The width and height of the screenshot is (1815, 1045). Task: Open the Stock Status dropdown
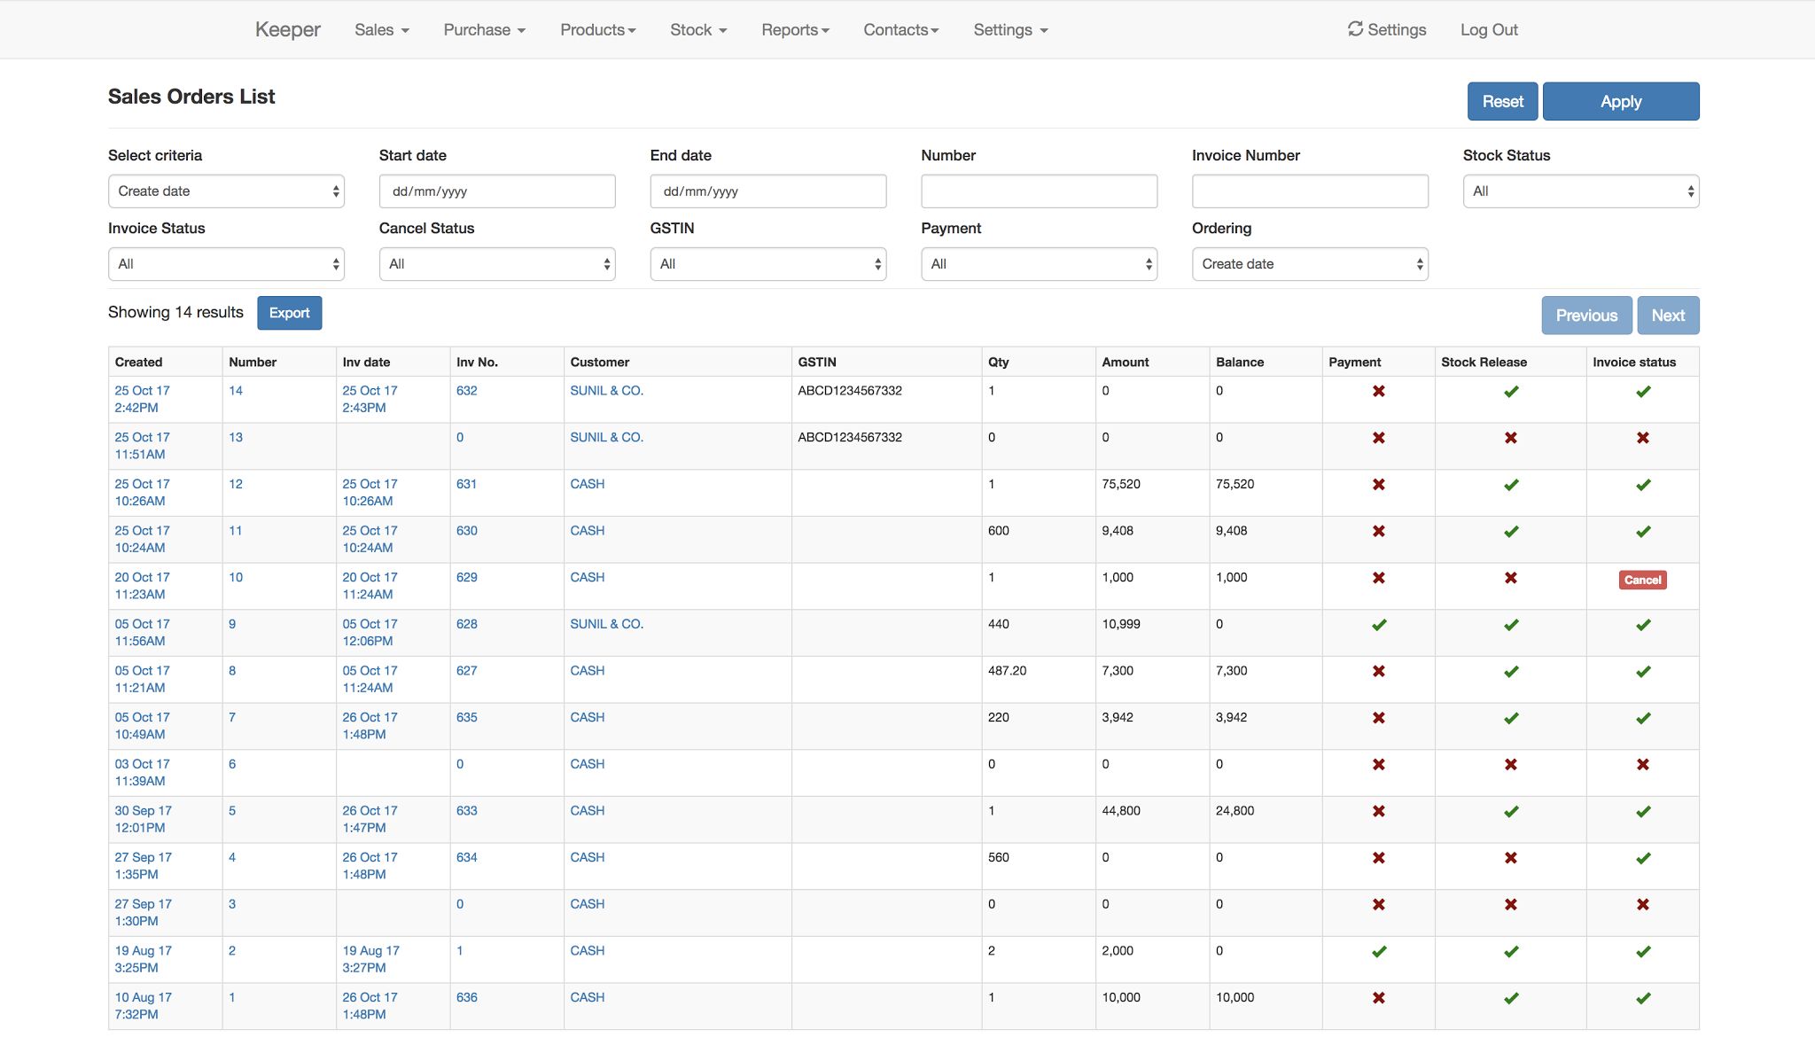(x=1580, y=191)
